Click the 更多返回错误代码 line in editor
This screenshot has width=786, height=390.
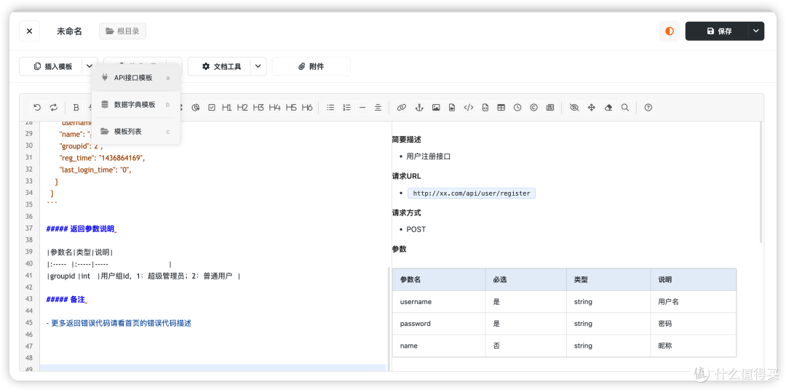[x=119, y=323]
